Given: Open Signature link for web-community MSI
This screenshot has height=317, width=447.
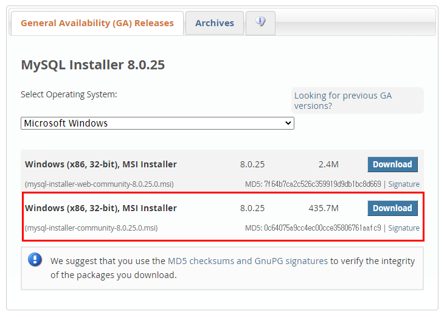Looking at the screenshot, I should pyautogui.click(x=404, y=184).
